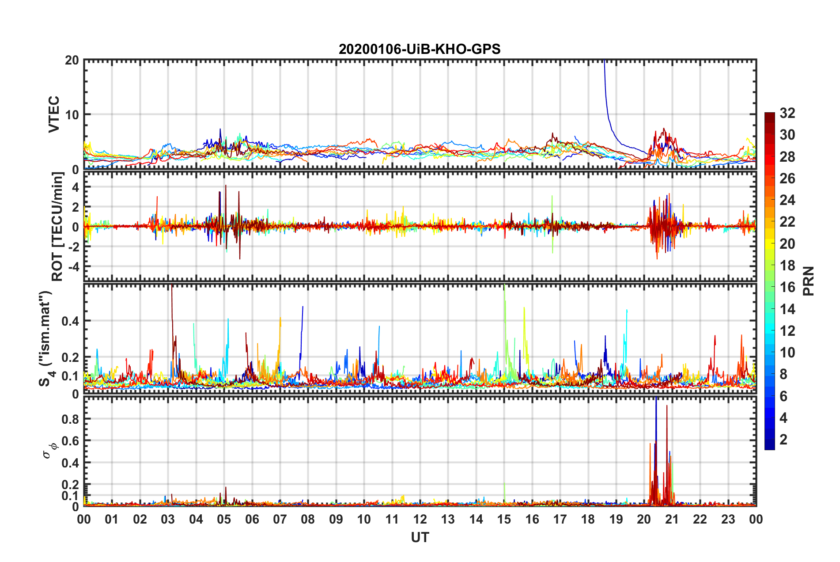
Task: Select the 0.2 tick on the S4 axis
Action: [x=70, y=357]
